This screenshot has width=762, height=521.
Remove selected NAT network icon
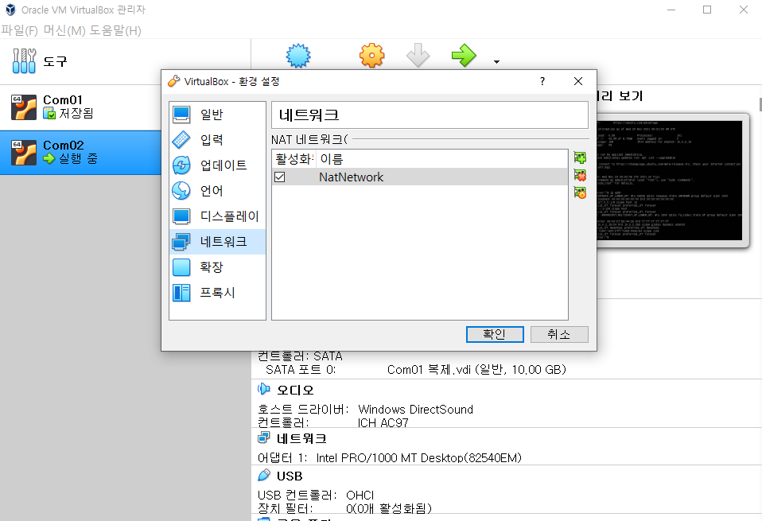click(580, 175)
